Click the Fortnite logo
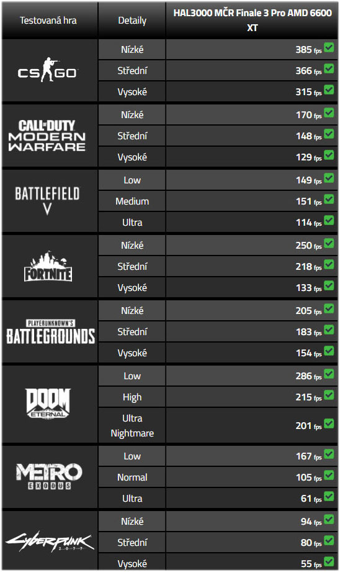 (48, 267)
